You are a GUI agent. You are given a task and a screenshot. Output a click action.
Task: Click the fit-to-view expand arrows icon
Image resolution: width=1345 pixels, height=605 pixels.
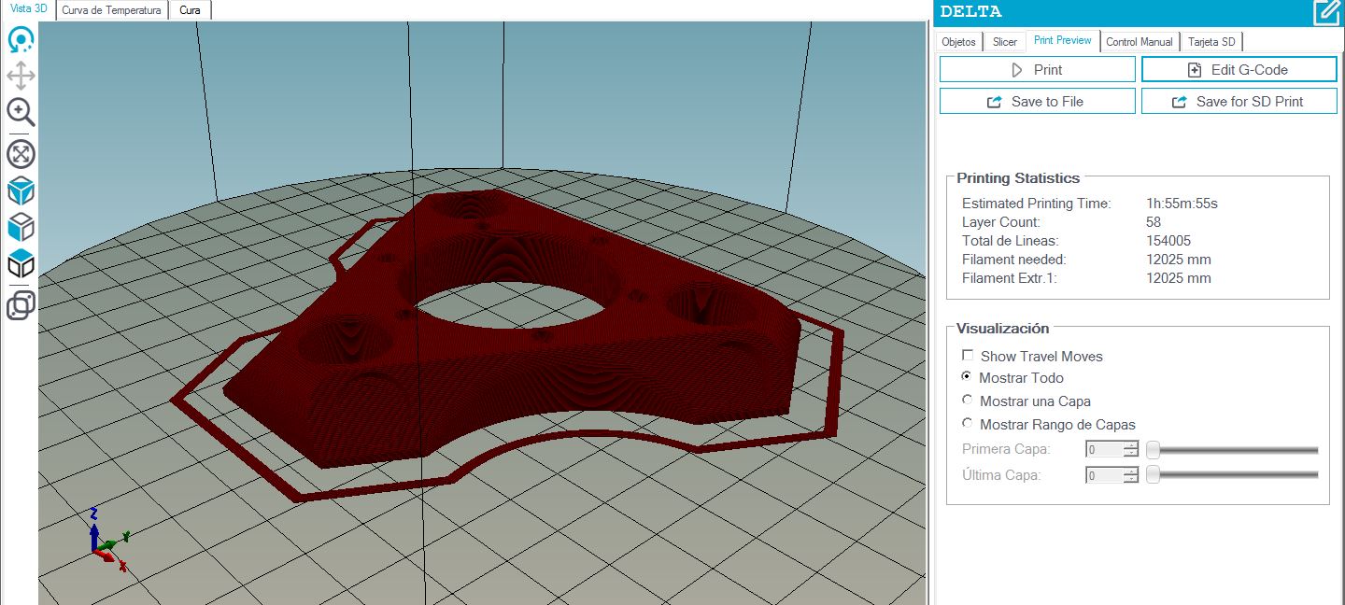[21, 154]
